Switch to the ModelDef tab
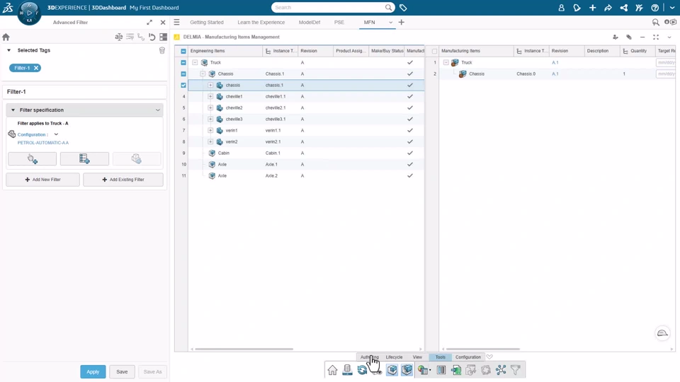 click(x=310, y=22)
